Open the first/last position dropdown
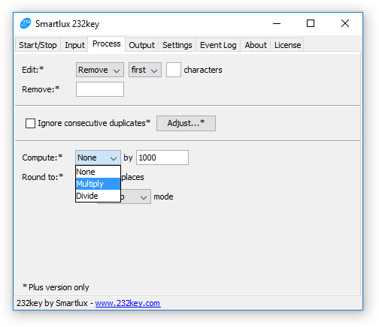The image size is (379, 327). 145,70
